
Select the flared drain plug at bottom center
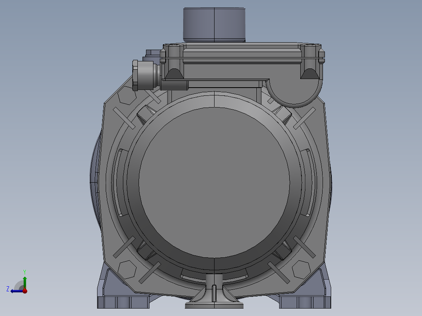point(214,291)
